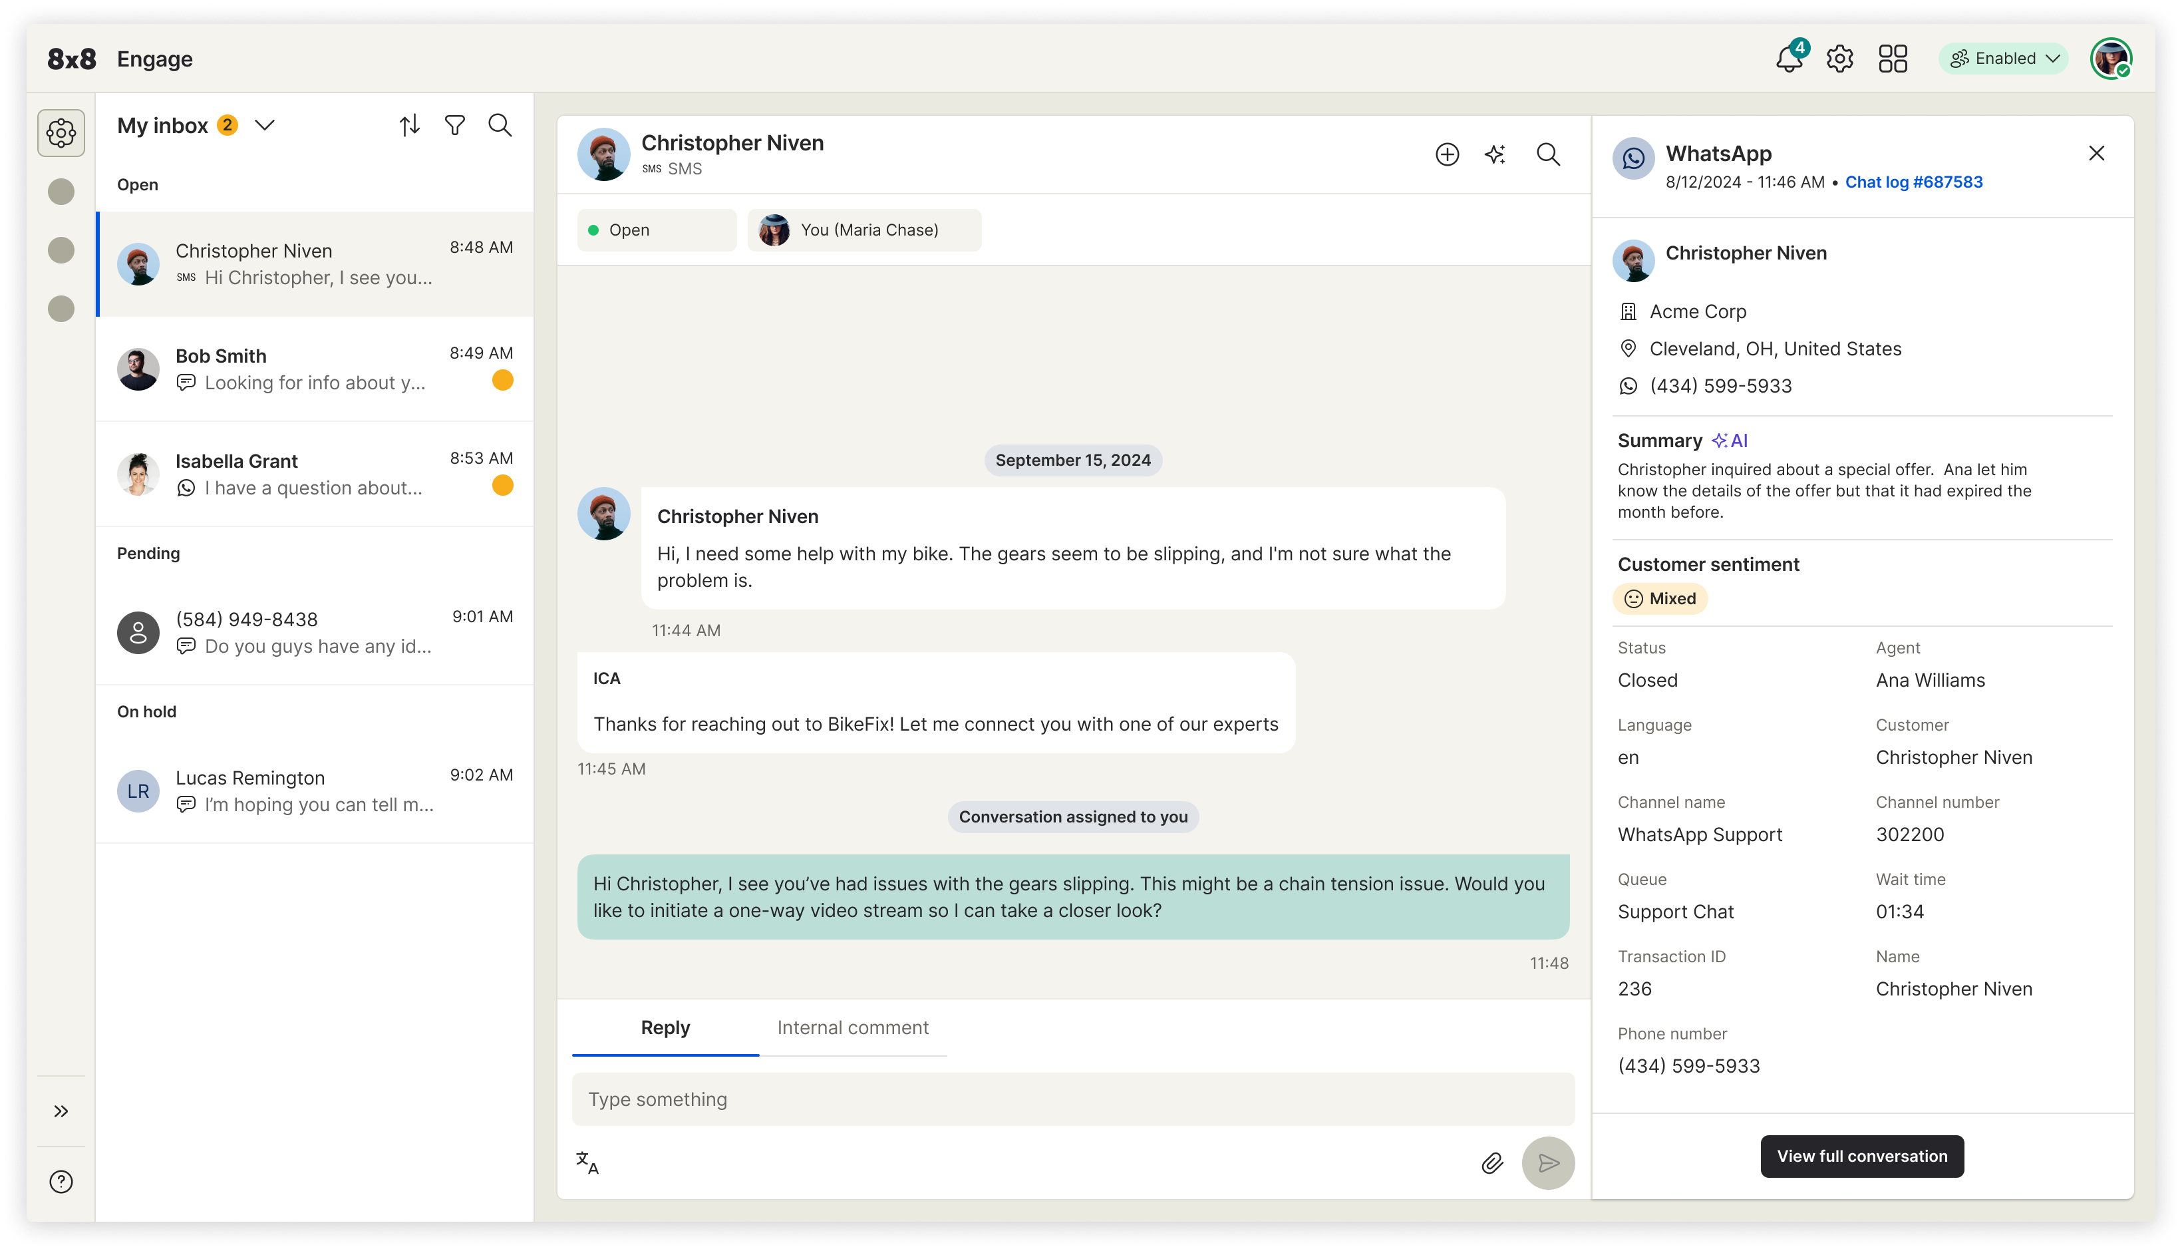
Task: Close the WhatsApp details panel
Action: [2096, 154]
